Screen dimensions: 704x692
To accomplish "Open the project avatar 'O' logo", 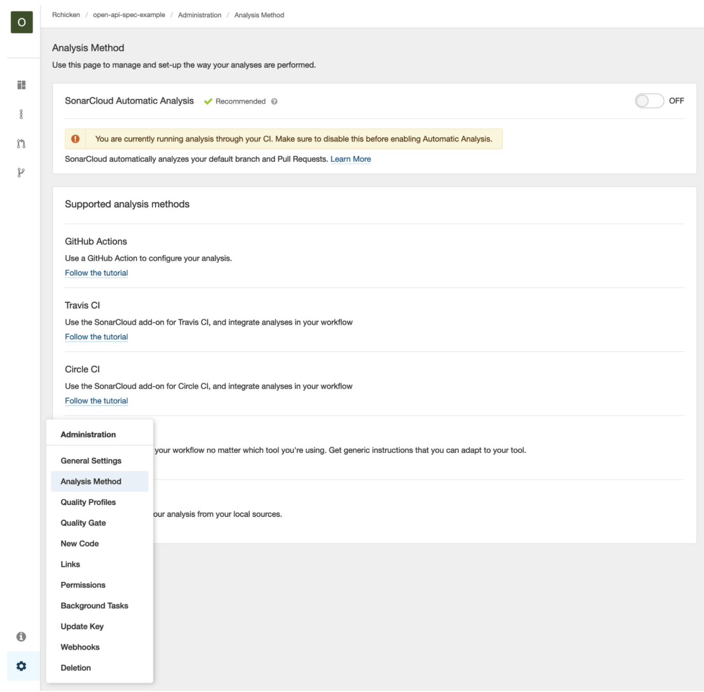I will point(22,22).
